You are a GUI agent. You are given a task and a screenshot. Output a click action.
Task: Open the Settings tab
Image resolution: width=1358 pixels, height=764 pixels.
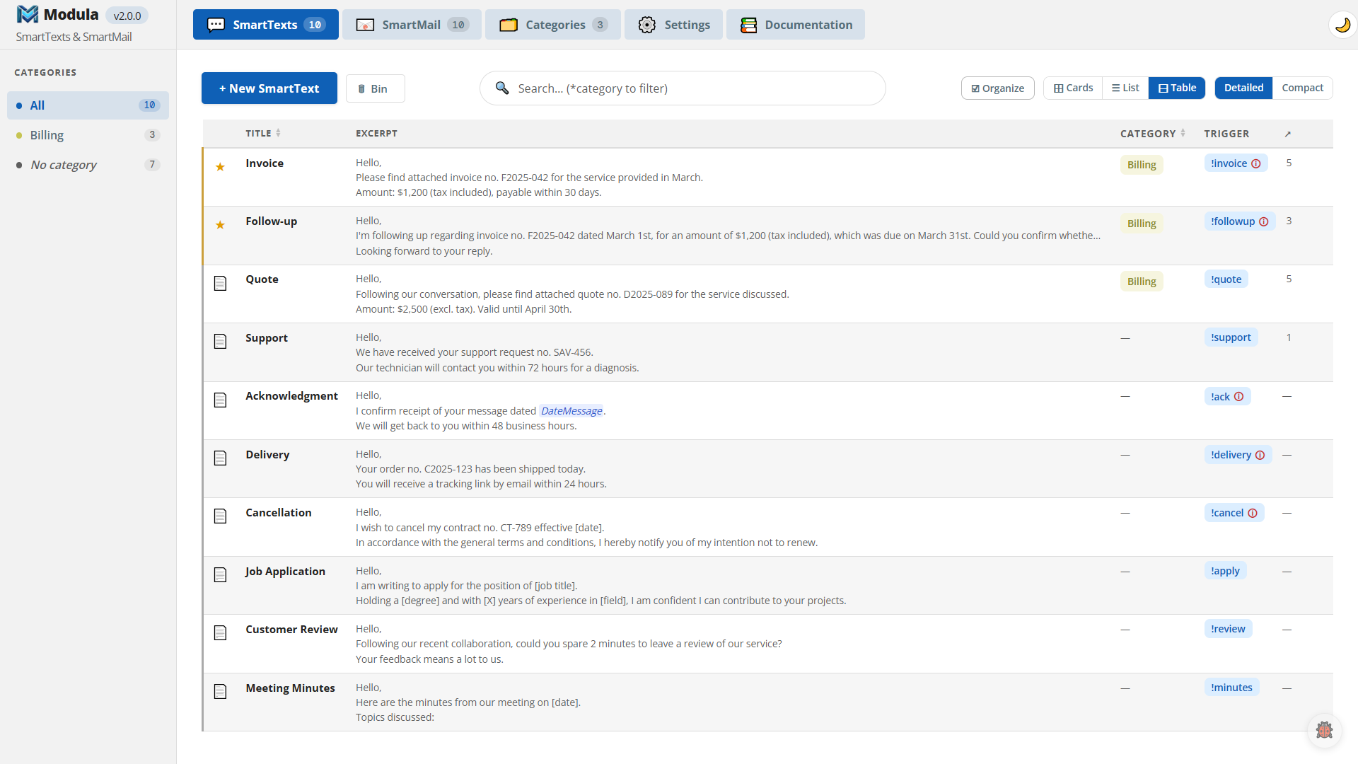(673, 25)
